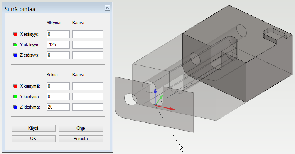This screenshot has width=295, height=154.
Task: Confirm the dialog with OK
Action: pos(34,138)
